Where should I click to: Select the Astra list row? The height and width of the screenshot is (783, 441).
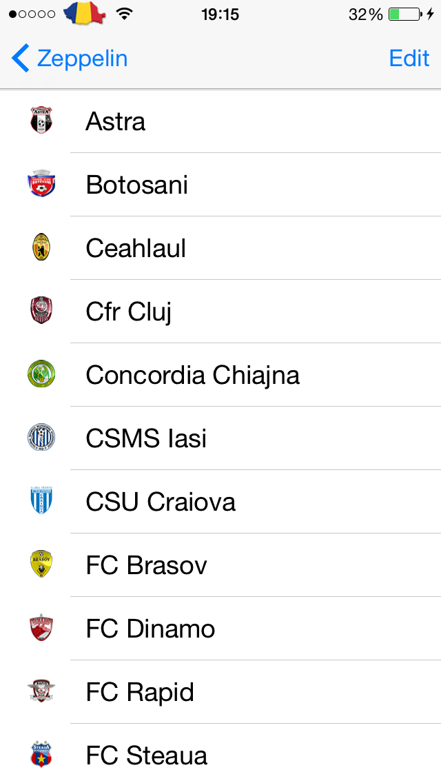(x=220, y=121)
